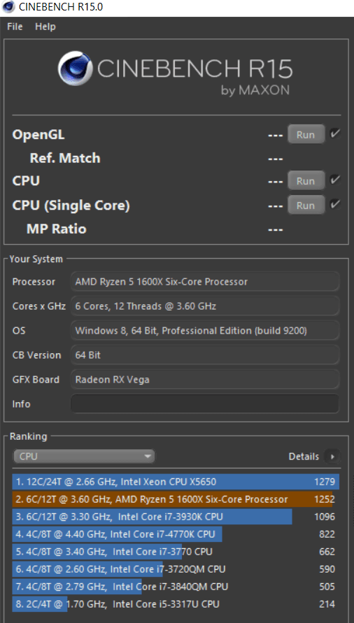
Task: Click the Details arrow icon in Ranking
Action: (x=332, y=457)
